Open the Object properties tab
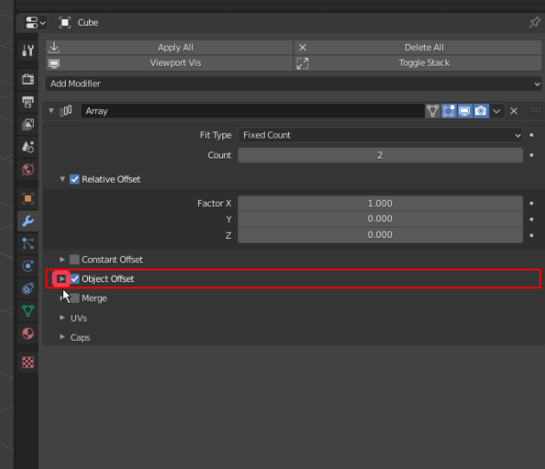Image resolution: width=545 pixels, height=469 pixels. click(x=29, y=198)
